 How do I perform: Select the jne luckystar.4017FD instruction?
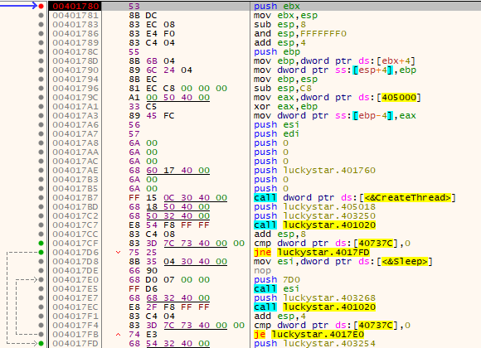312,253
